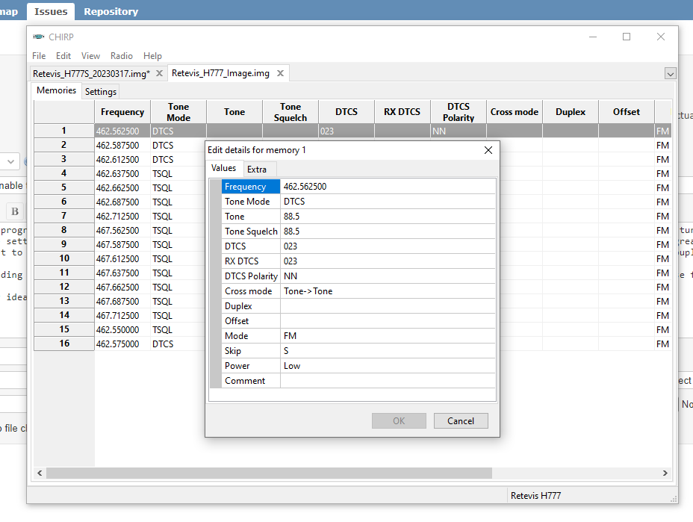Image resolution: width=693 pixels, height=522 pixels.
Task: Open the Edit menu
Action: coord(63,56)
